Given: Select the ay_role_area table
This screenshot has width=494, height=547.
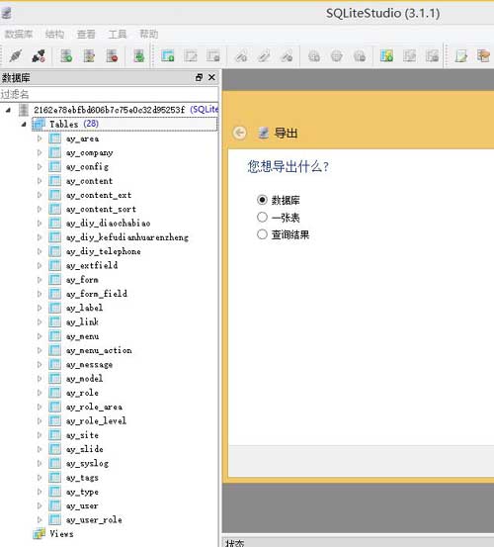Looking at the screenshot, I should pos(94,408).
